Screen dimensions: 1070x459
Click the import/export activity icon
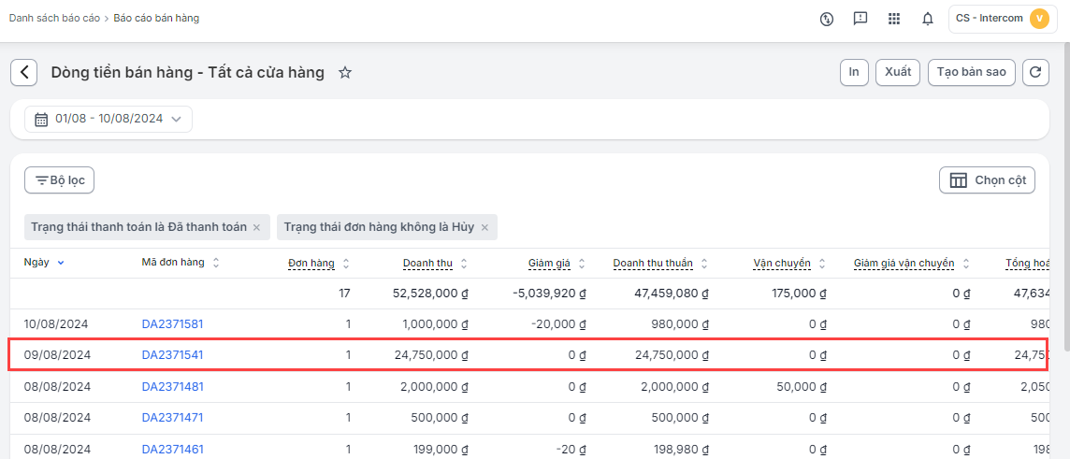(826, 19)
